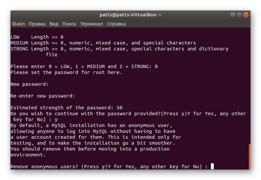The image size is (261, 180).
Task: Click the patts@patts-VirtualBox window title
Action: click(130, 15)
